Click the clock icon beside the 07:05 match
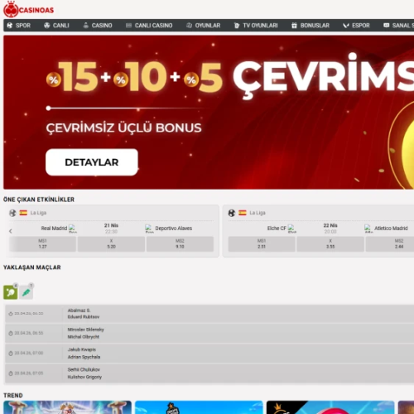Viewport: 414px width, 414px height. [x=11, y=373]
